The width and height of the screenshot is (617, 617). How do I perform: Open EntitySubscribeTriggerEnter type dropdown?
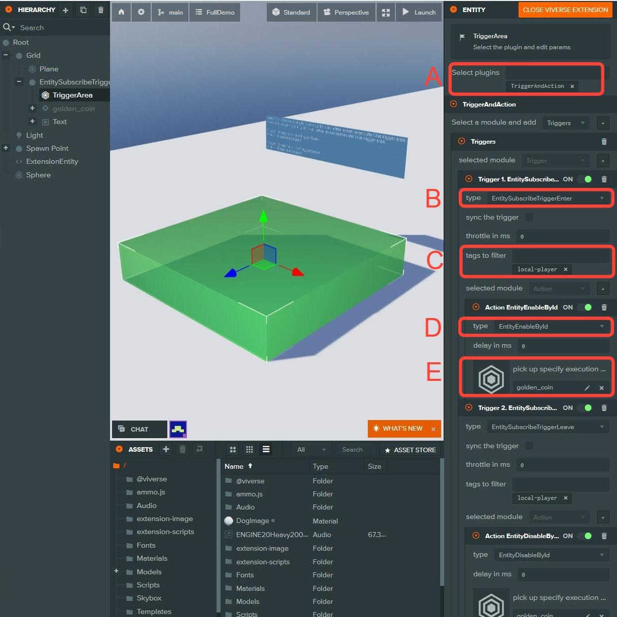point(548,198)
